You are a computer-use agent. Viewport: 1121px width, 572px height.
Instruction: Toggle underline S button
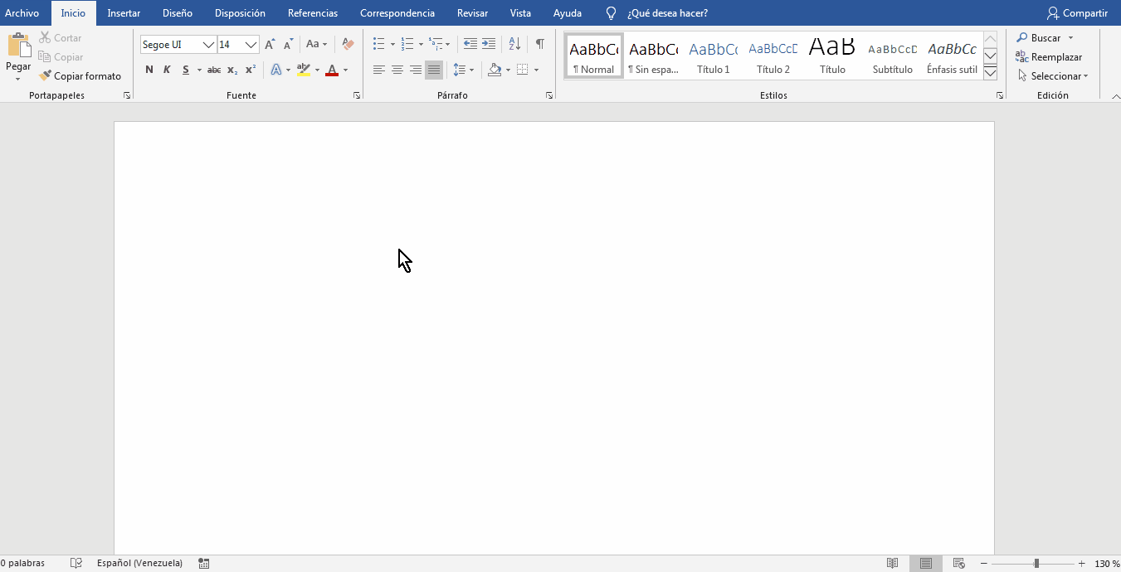point(186,70)
